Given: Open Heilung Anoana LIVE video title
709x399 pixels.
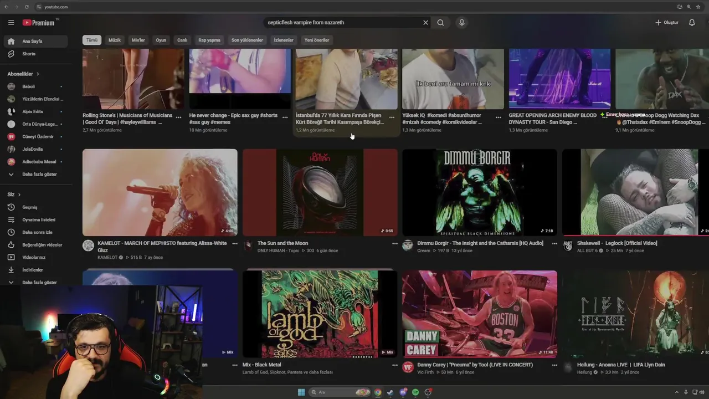Looking at the screenshot, I should tap(621, 365).
